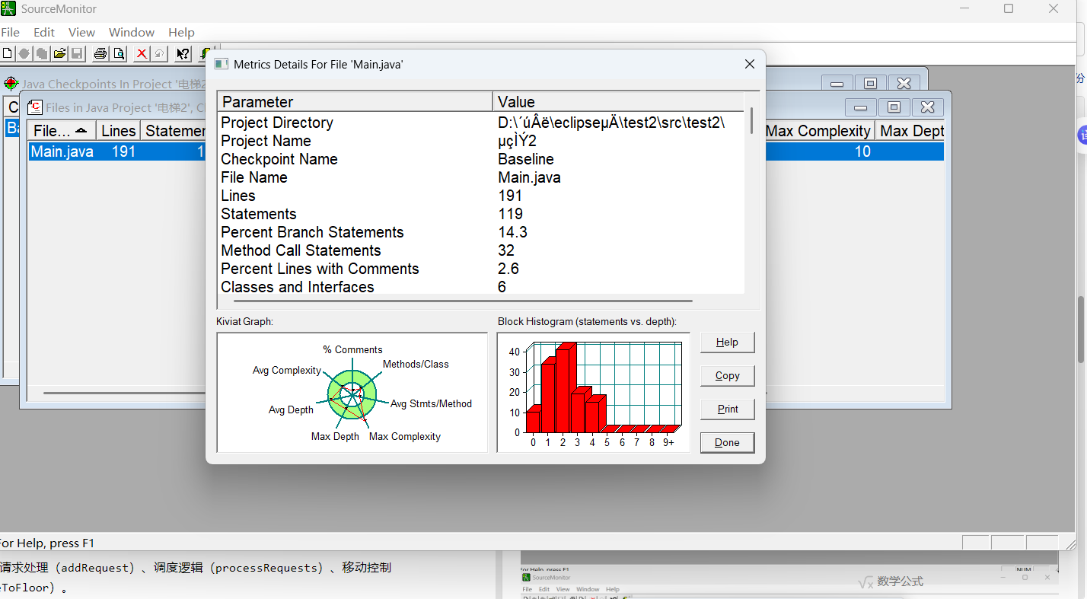Click the 'Baseline' value
The width and height of the screenshot is (1087, 599).
526,159
